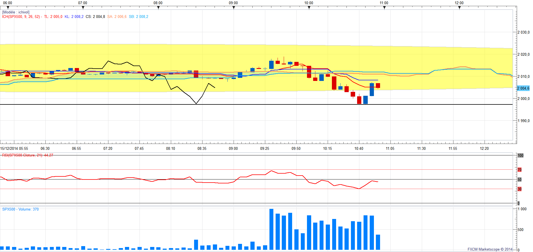Click the current price tag 2 004,6

[x=523, y=88]
